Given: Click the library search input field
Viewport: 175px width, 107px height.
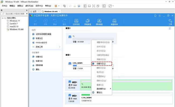Looking at the screenshot, I should pyautogui.click(x=15, y=14).
